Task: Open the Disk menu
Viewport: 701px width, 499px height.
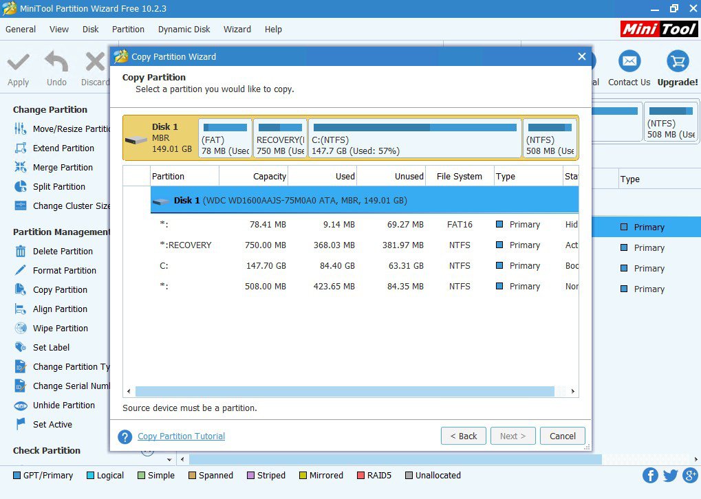Action: (x=90, y=30)
